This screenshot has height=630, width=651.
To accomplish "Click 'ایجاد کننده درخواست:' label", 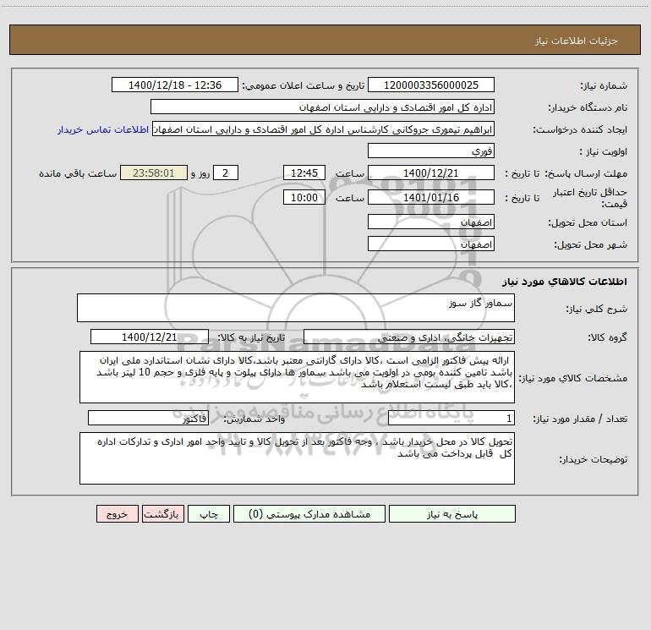I will [580, 130].
